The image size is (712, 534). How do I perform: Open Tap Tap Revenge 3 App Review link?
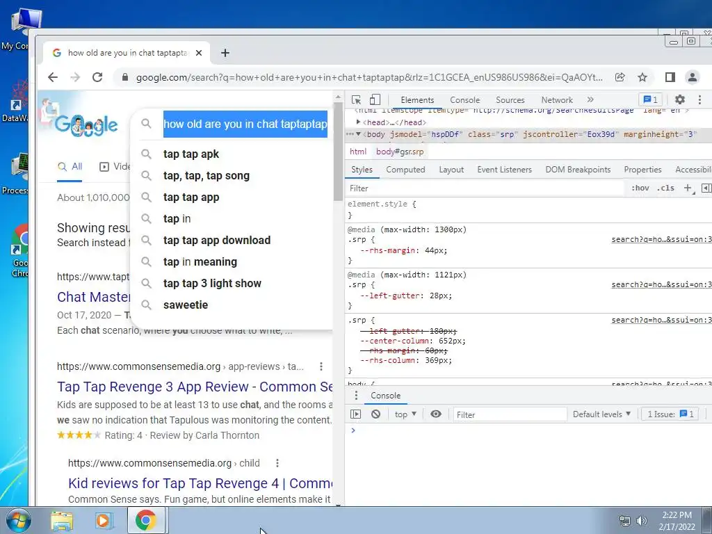pyautogui.click(x=195, y=387)
